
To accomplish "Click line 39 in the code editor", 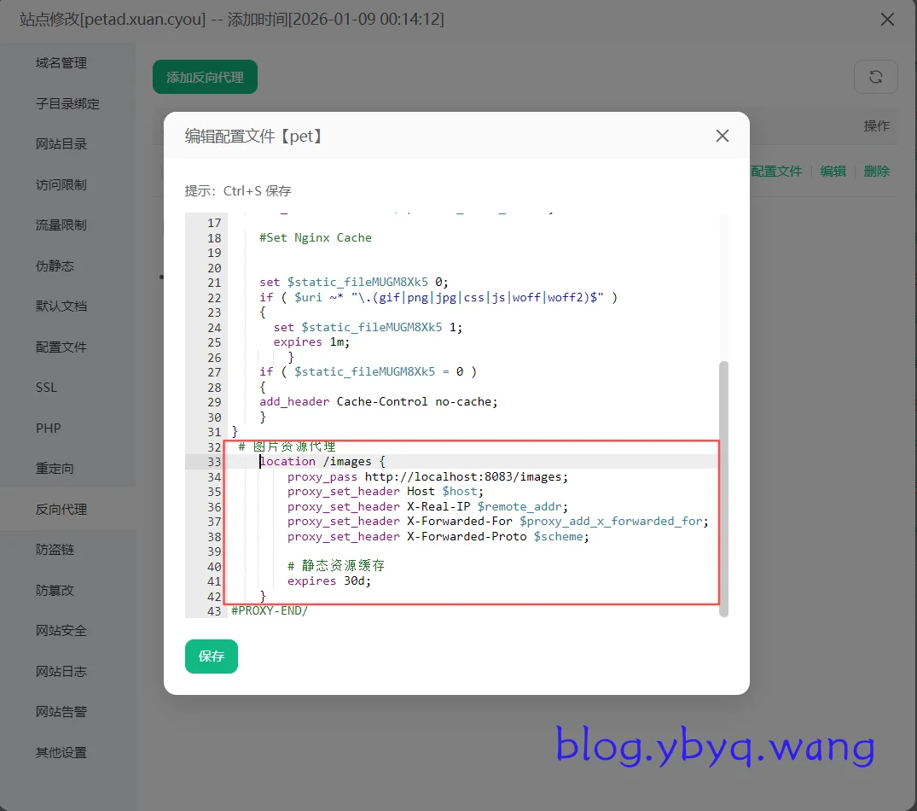I will coord(469,551).
